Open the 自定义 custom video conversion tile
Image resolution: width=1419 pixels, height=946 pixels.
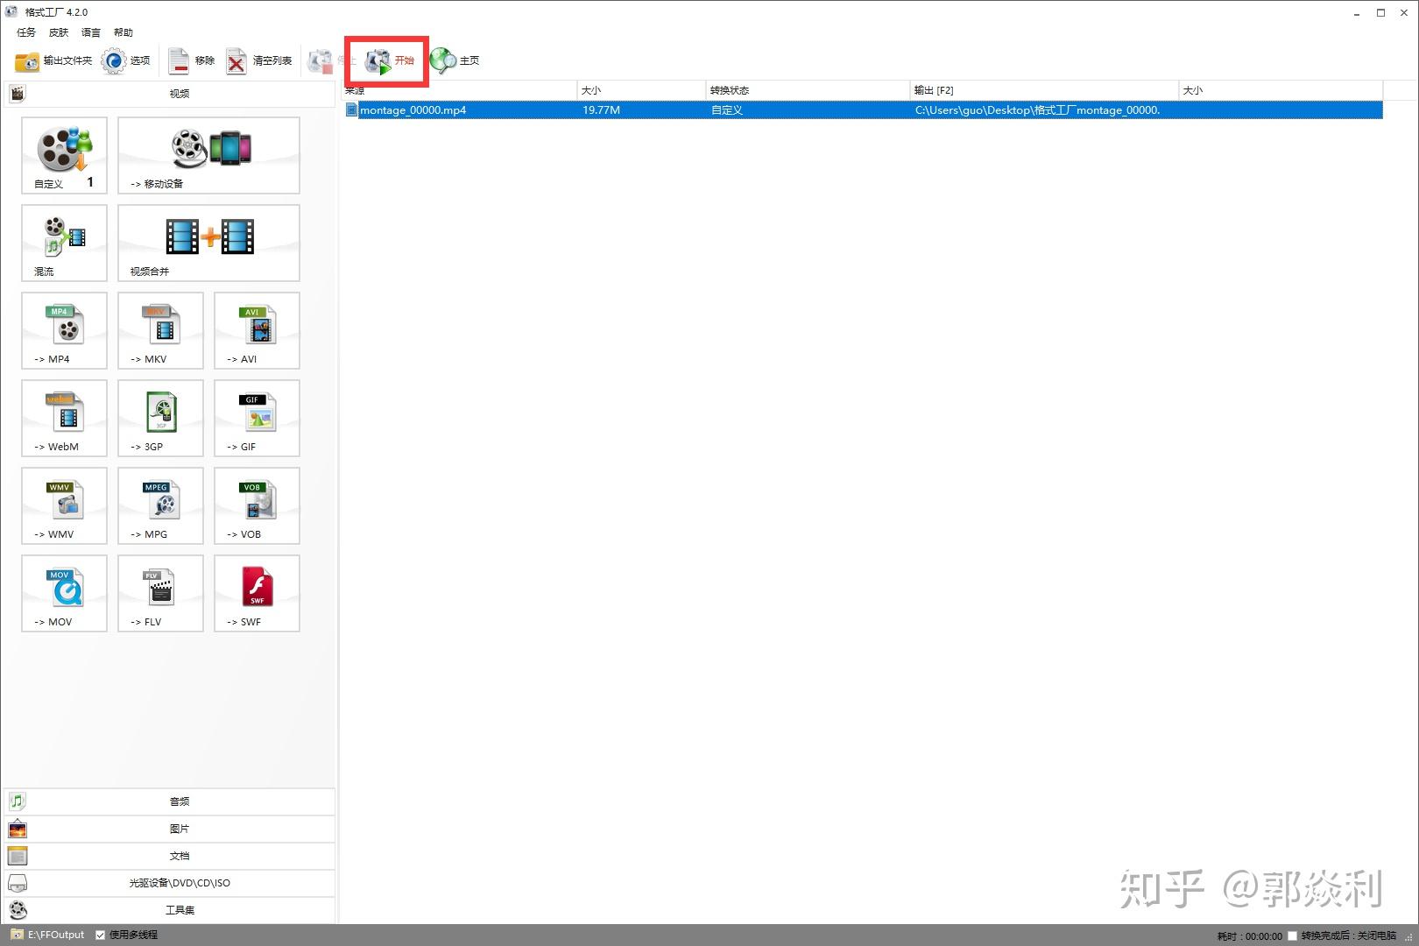[64, 155]
